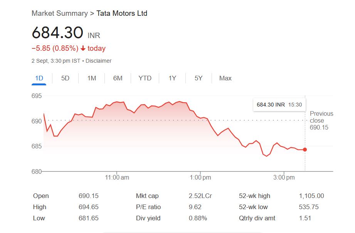The width and height of the screenshot is (355, 233).
Task: Click the 11:00 am axis label
Action: (x=117, y=177)
